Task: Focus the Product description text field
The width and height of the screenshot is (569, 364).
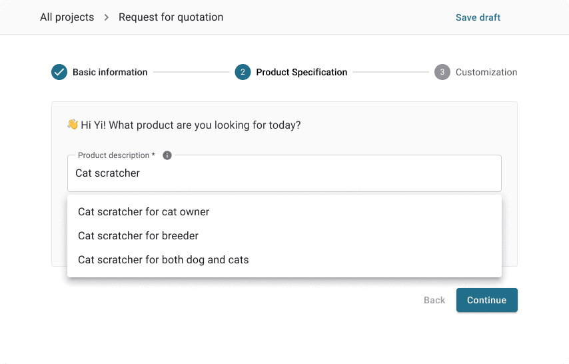Action: 284,173
